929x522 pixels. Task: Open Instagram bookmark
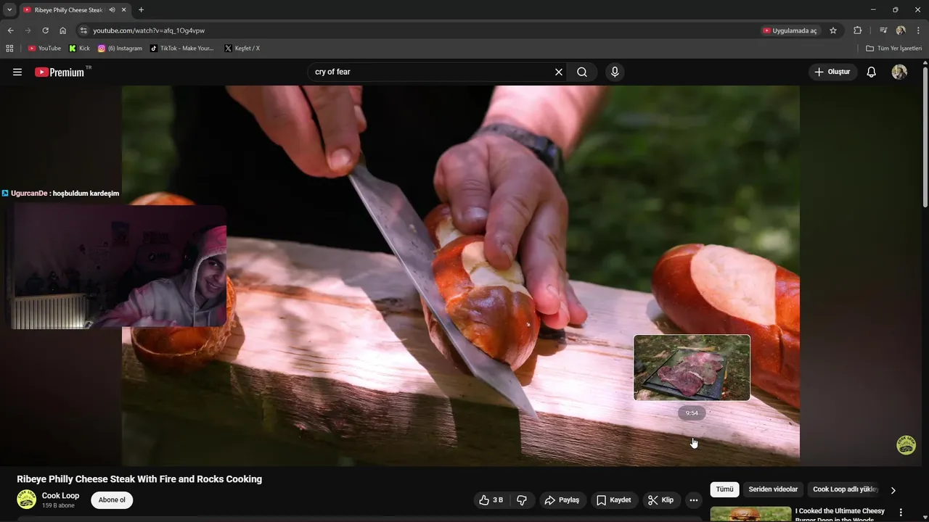point(120,49)
